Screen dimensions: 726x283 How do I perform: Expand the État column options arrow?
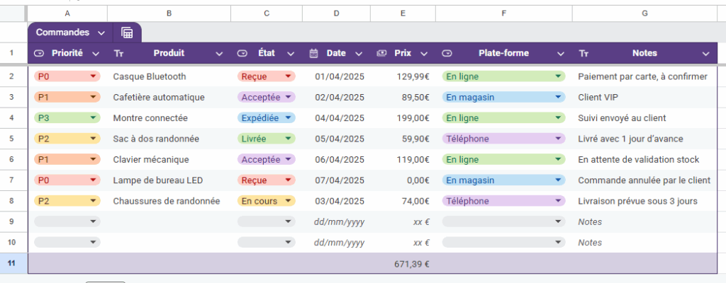point(290,54)
